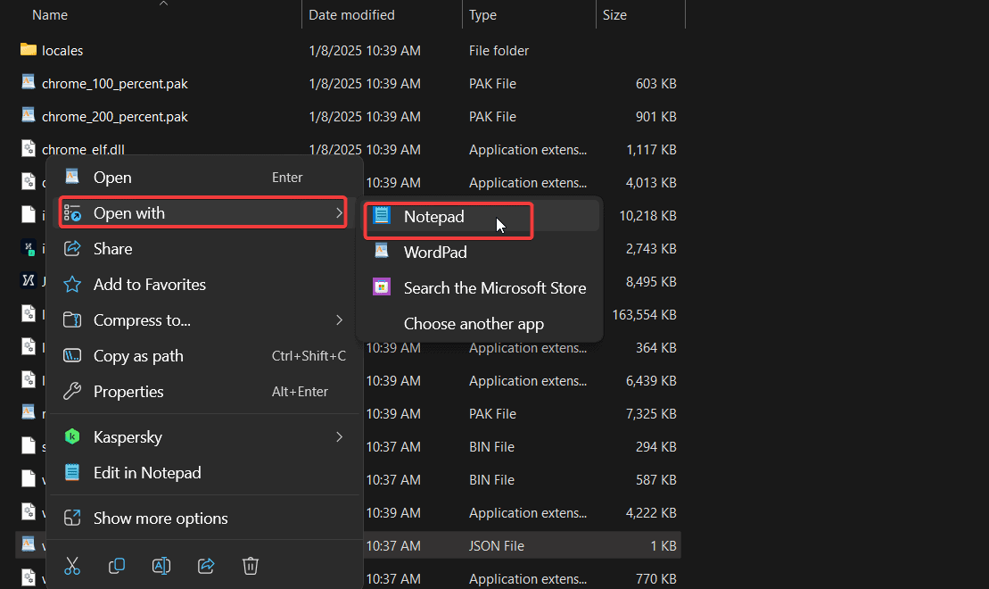The image size is (989, 589).
Task: Expand the Open with submenu
Action: pyautogui.click(x=203, y=212)
